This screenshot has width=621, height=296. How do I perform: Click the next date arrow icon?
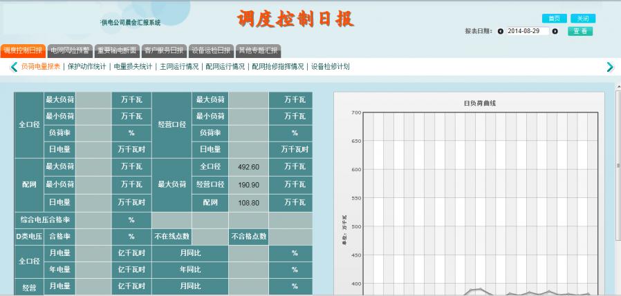(555, 31)
